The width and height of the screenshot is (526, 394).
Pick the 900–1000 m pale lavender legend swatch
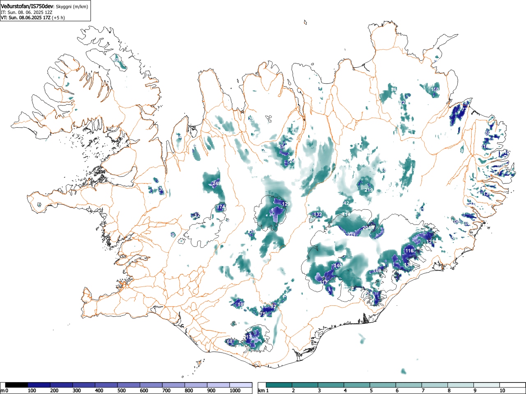point(218,385)
